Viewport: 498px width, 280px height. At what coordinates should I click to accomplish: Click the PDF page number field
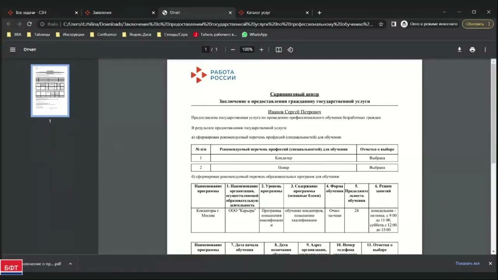click(205, 49)
